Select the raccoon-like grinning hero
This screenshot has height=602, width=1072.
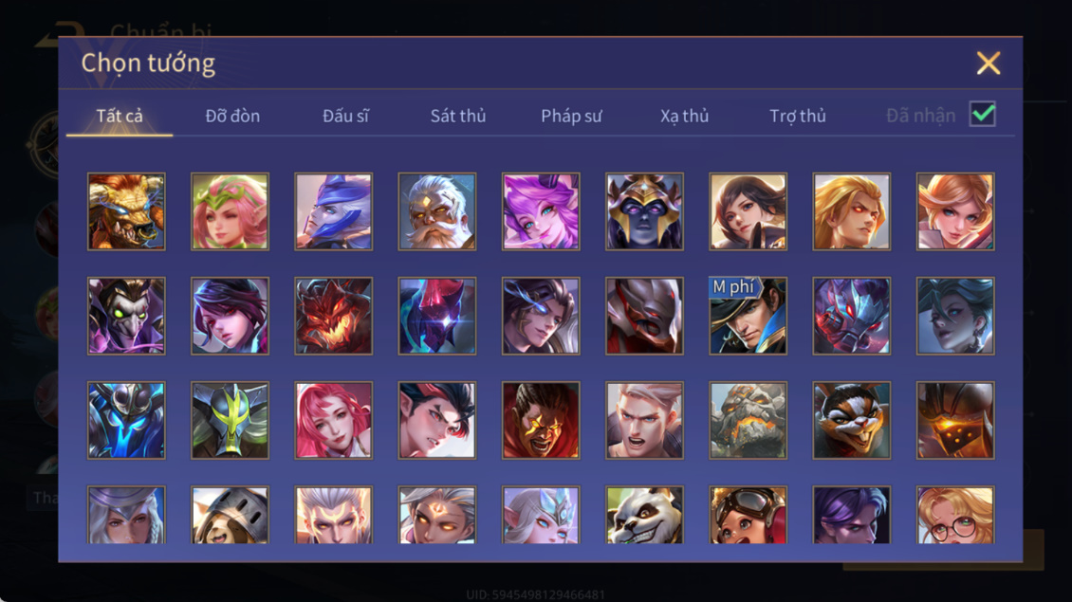click(x=851, y=420)
